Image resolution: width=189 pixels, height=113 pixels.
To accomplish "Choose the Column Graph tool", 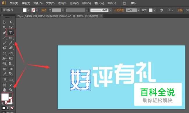I will click(10, 80).
